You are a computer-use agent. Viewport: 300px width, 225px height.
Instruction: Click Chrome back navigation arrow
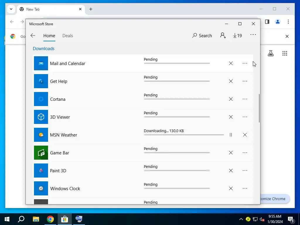coord(12,22)
